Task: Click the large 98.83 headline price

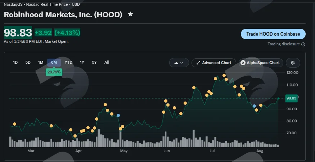Action: tap(18, 32)
